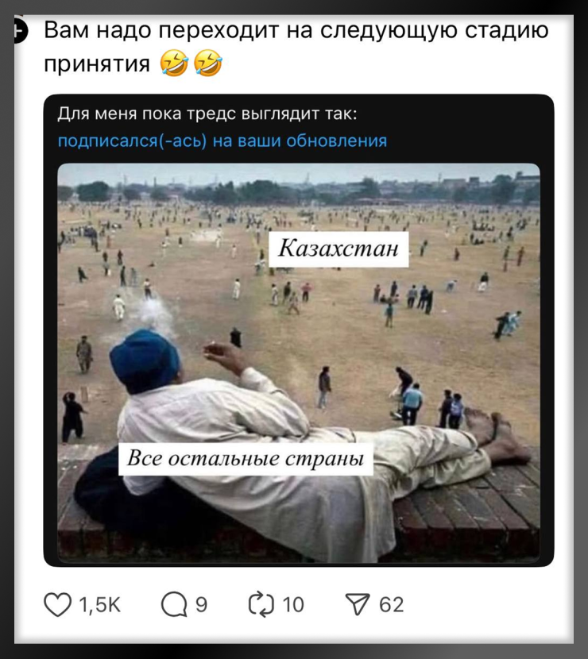Screen dimensions: 588x659
Task: Open the meme image of reclining man
Action: click(x=299, y=363)
